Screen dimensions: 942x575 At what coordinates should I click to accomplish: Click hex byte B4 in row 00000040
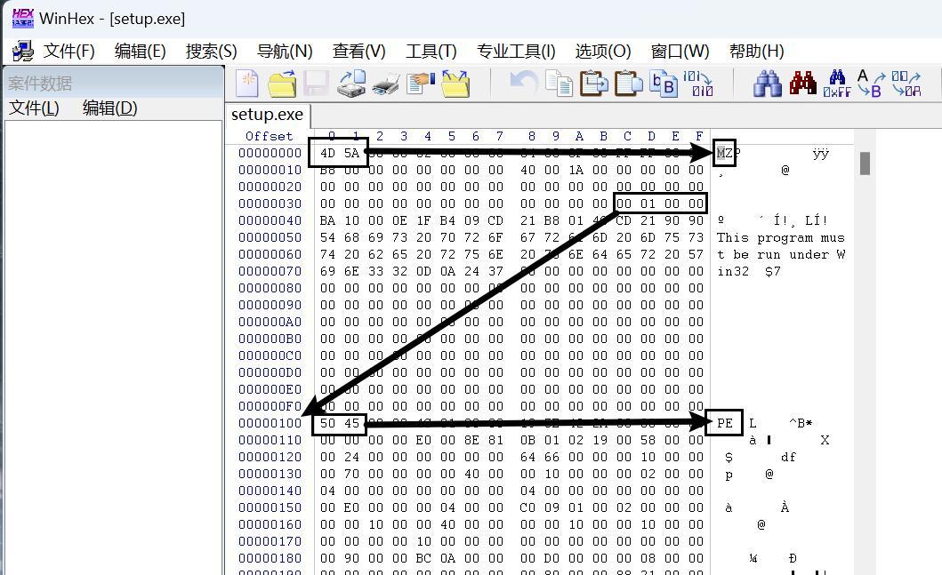point(447,221)
